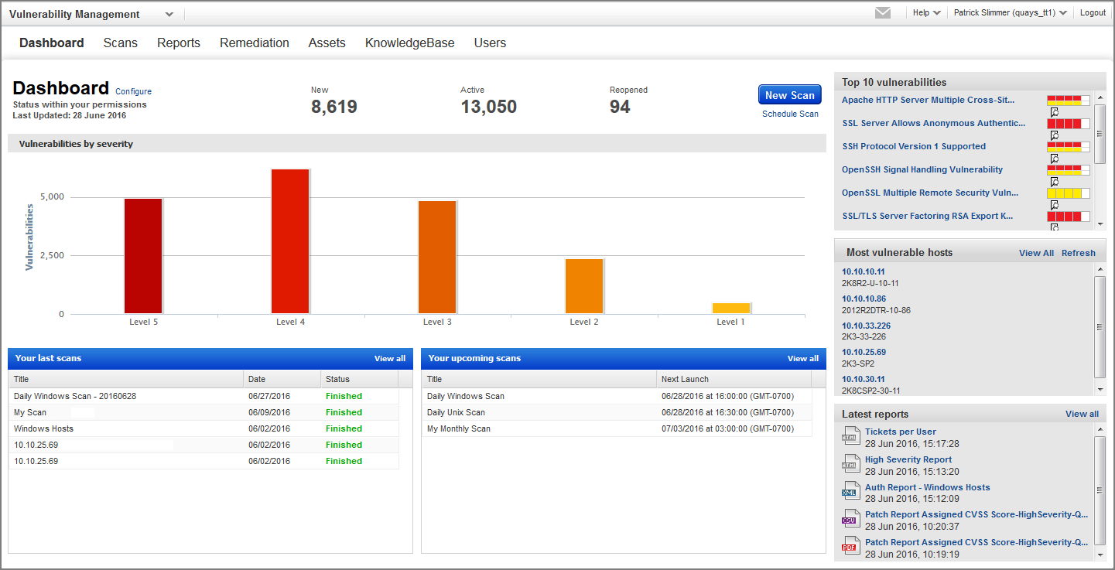Click the Level 4 severity bar in chart
The image size is (1115, 570).
coord(290,241)
